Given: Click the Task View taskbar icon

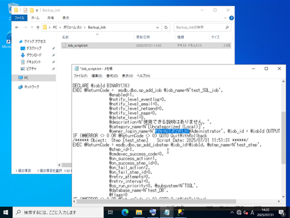Looking at the screenshot, I should pyautogui.click(x=110, y=212).
